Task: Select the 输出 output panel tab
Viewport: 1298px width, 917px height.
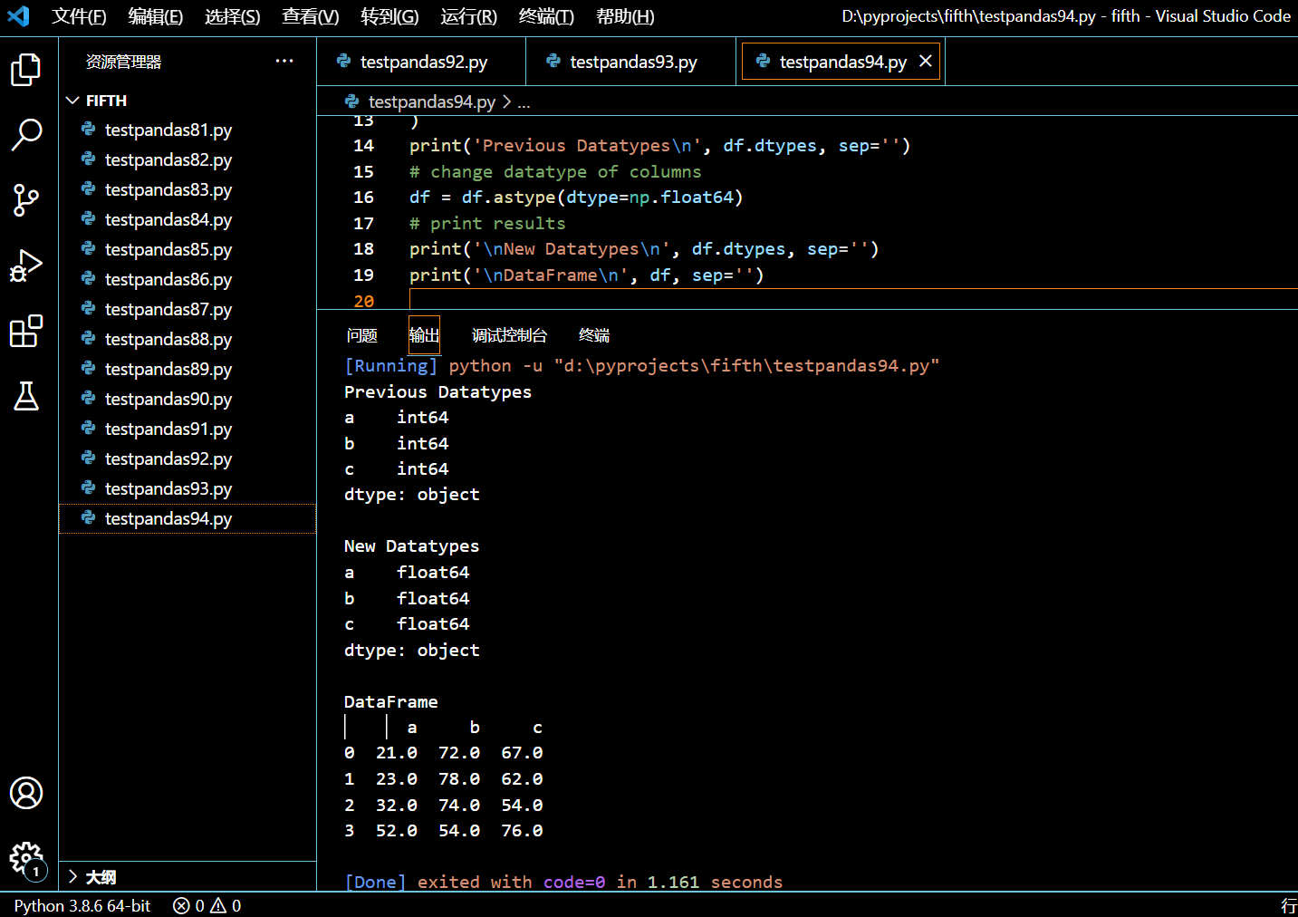Action: (424, 335)
